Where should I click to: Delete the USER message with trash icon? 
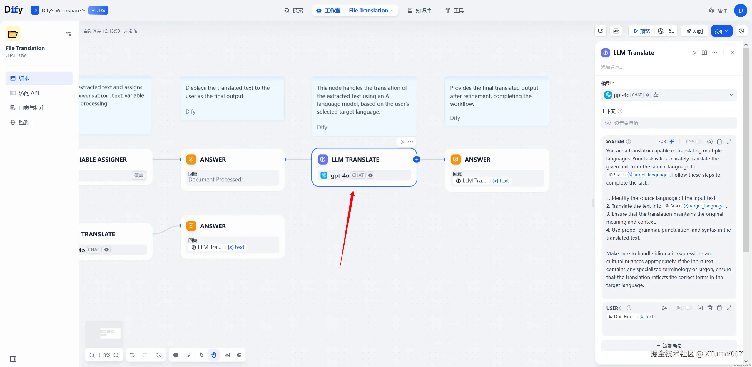coord(710,308)
